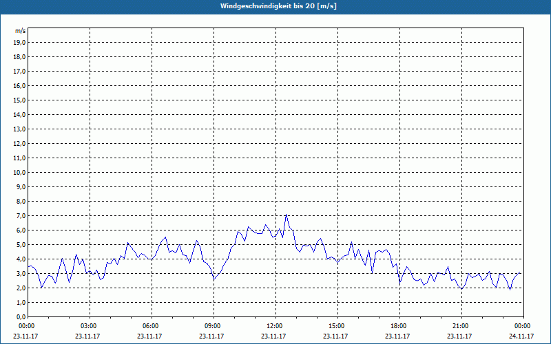
Task: Click the '23.11.17' date under 12:00
Action: tap(273, 336)
